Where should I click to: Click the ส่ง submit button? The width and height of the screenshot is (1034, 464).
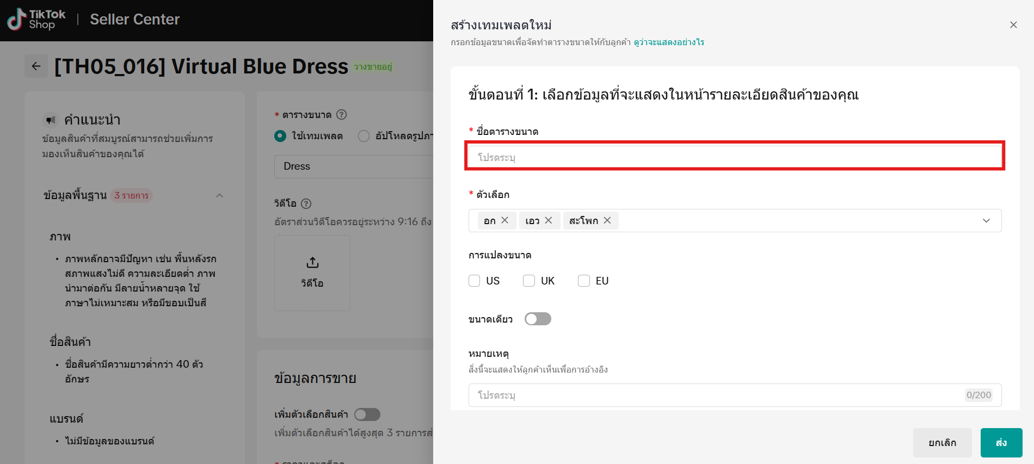1001,443
